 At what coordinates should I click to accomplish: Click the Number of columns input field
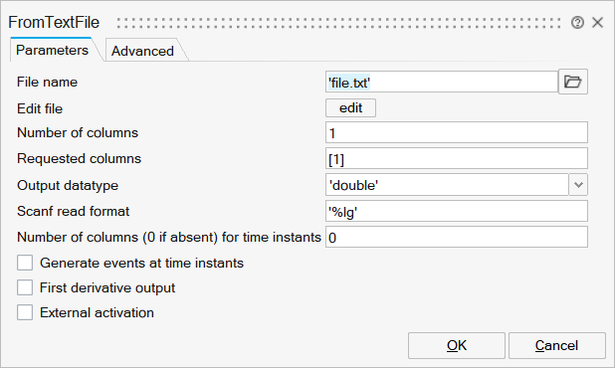[457, 132]
